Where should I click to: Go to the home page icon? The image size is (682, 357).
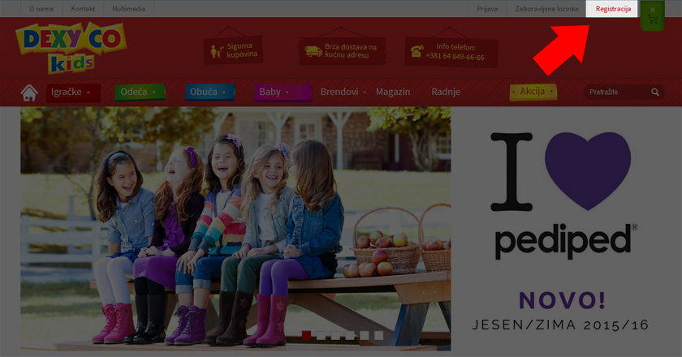[x=29, y=92]
